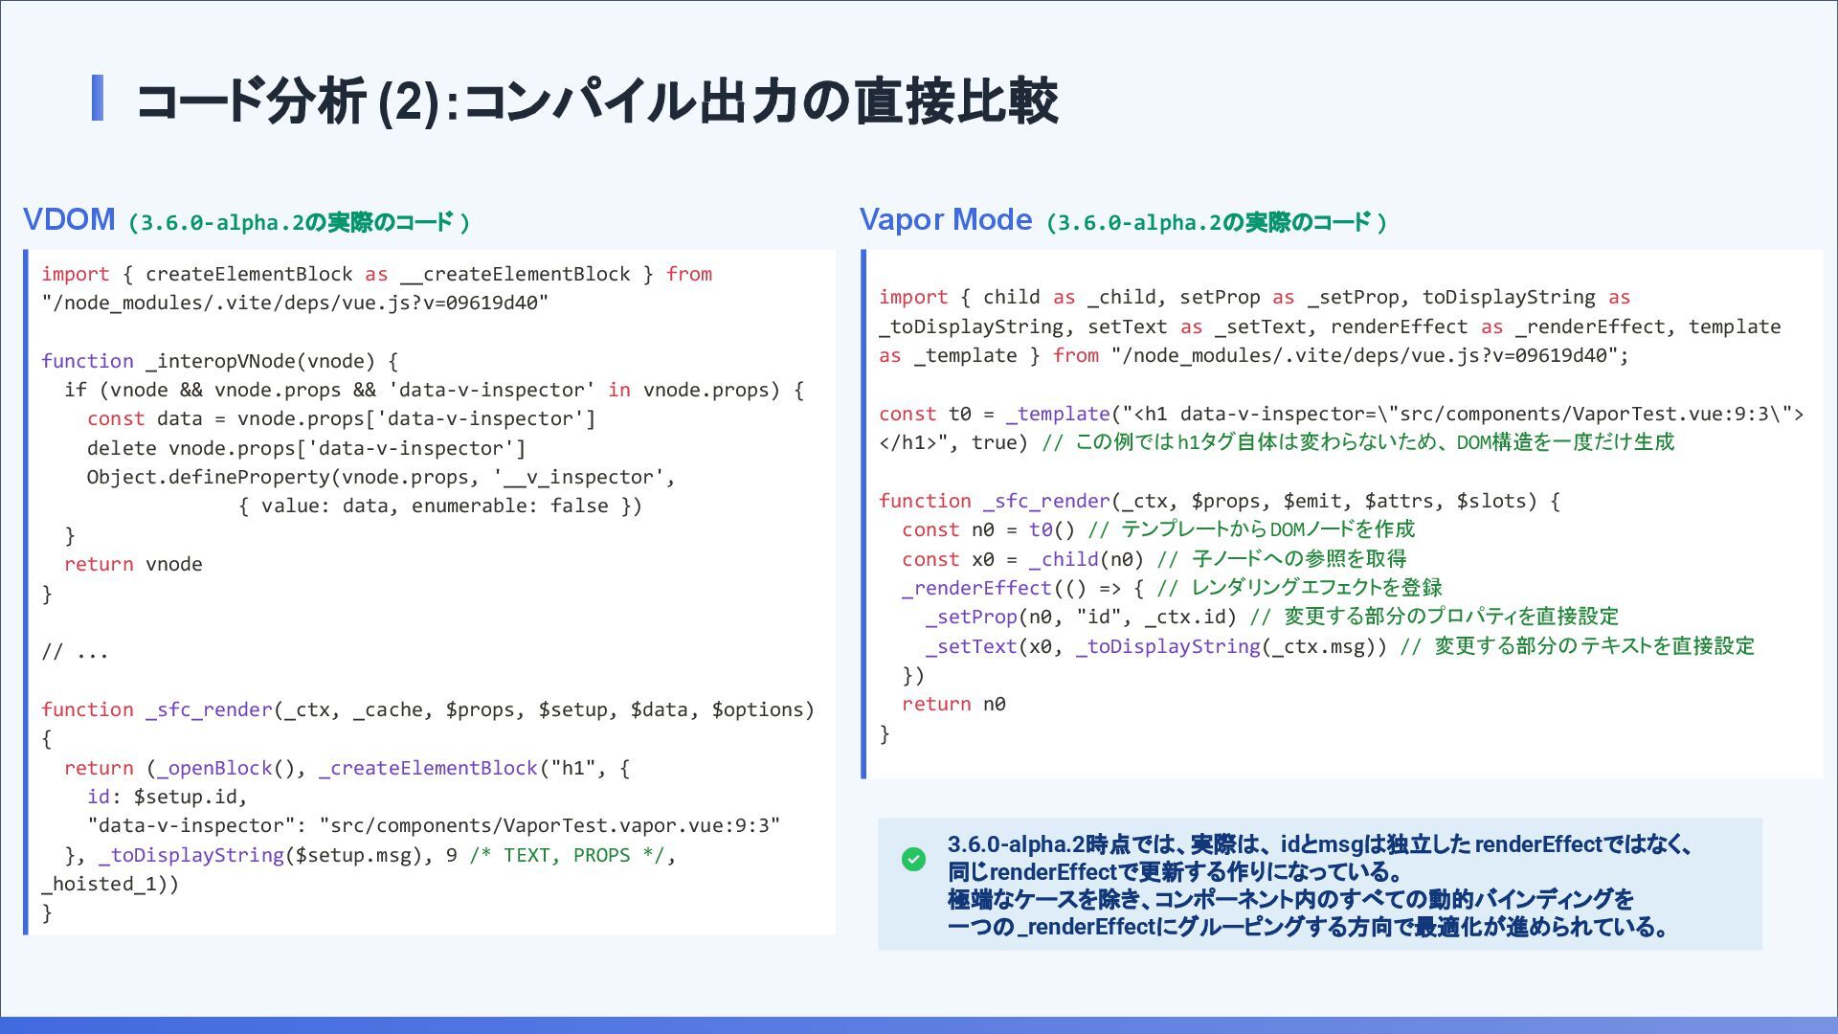Click the blue accent bar beside the slide title

pos(97,99)
